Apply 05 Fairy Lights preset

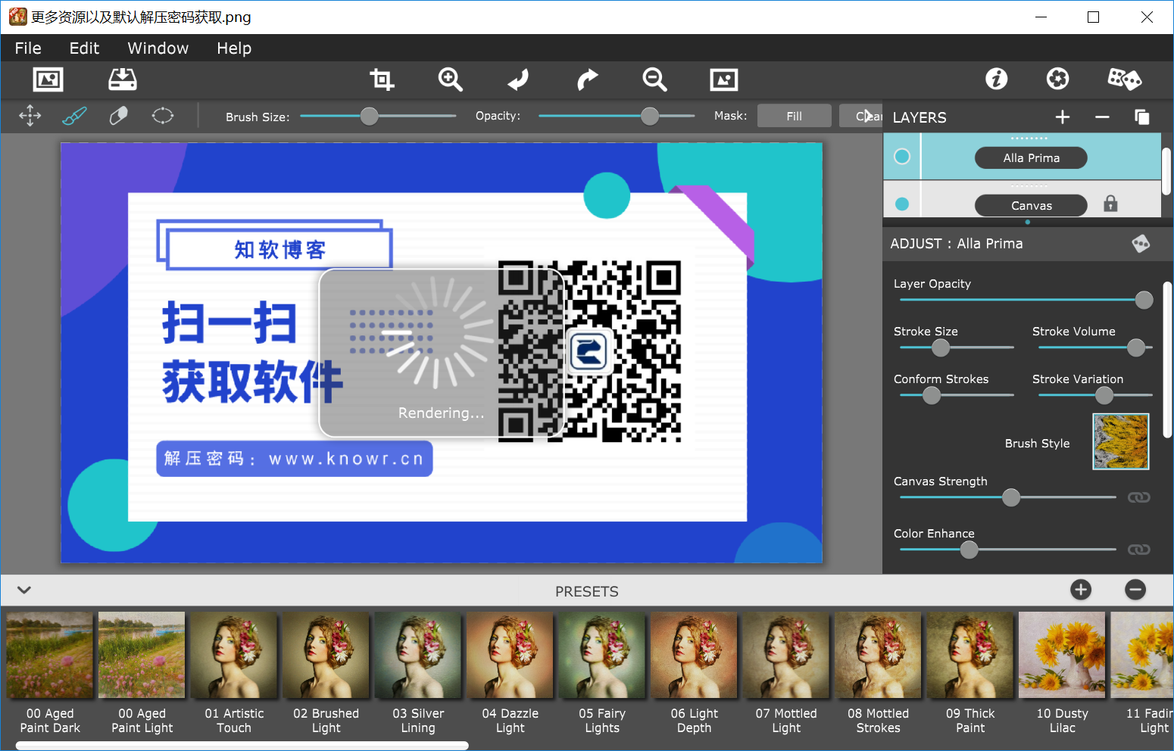[x=602, y=655]
